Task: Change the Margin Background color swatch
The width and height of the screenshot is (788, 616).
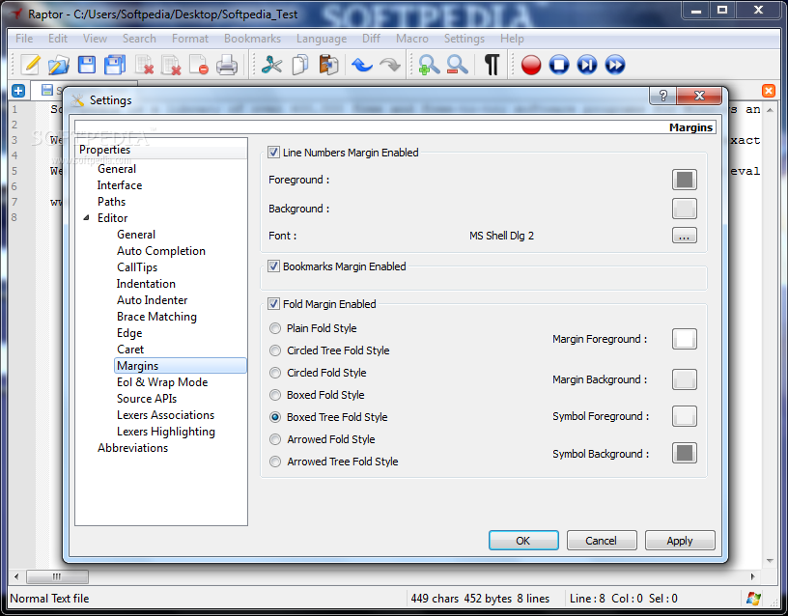Action: (685, 379)
